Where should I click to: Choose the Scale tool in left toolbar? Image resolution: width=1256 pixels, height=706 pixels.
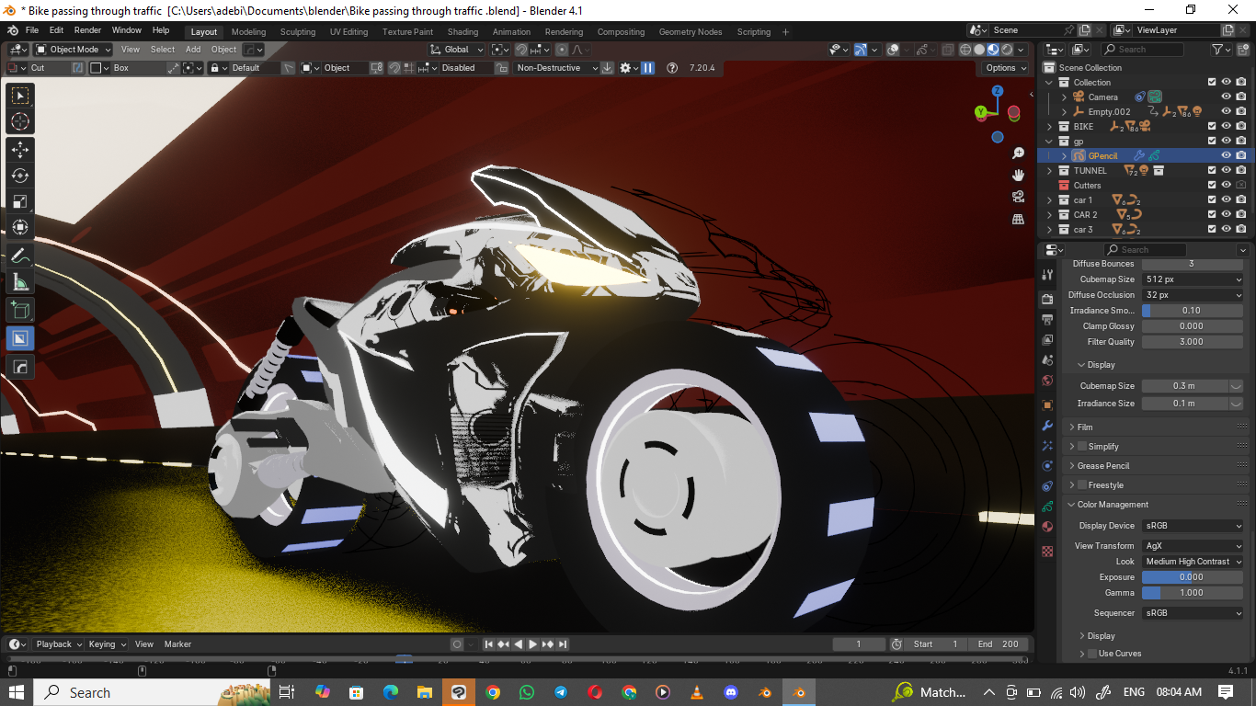click(20, 201)
